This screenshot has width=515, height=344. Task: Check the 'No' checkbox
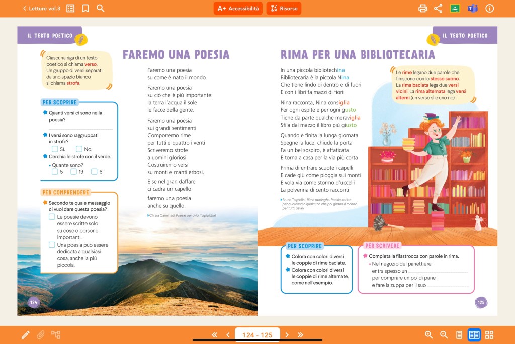79,149
